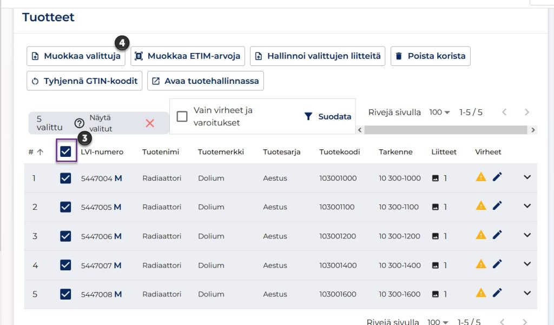Open the Suodata filter

(x=328, y=116)
